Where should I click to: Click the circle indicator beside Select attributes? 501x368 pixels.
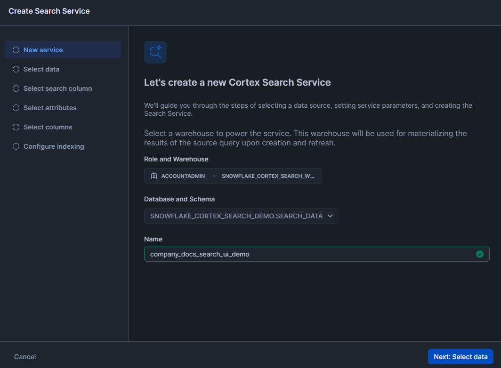coord(16,108)
